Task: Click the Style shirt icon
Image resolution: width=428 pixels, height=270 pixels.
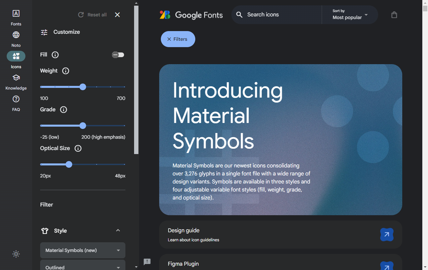Action: click(45, 231)
